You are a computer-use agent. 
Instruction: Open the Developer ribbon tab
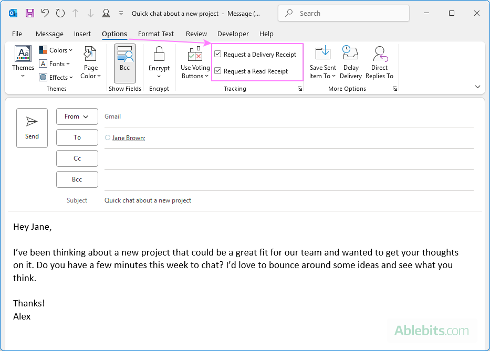click(233, 34)
